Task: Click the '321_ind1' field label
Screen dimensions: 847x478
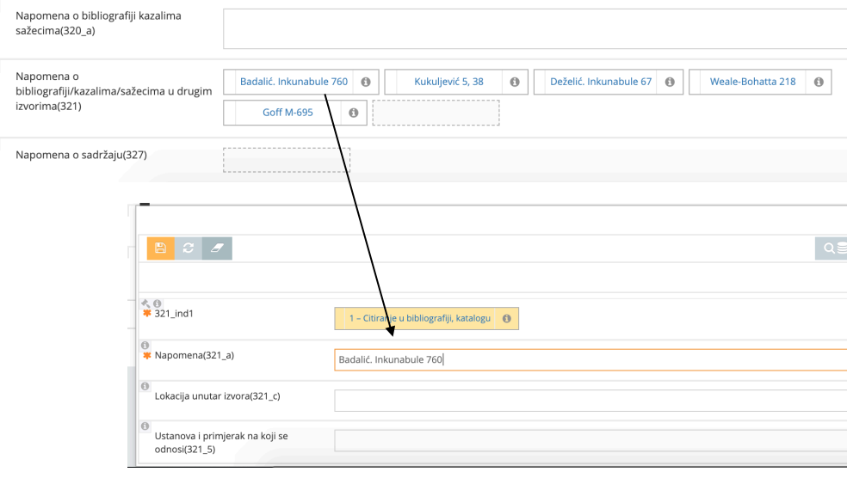Action: pyautogui.click(x=173, y=314)
